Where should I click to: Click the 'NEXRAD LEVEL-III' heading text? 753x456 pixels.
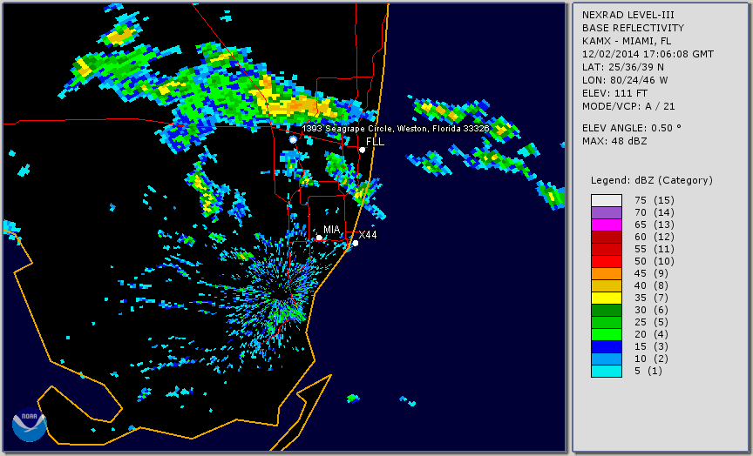tap(628, 16)
